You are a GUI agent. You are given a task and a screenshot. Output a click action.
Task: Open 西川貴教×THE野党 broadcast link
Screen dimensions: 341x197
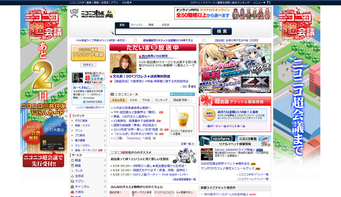click(155, 56)
